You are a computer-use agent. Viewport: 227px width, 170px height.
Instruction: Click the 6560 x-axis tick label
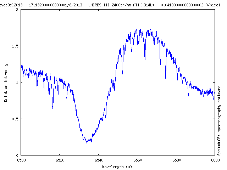[137, 160]
